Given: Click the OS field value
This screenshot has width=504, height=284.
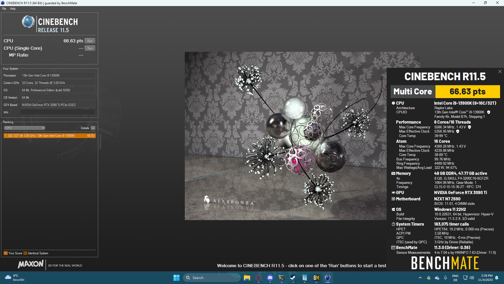Looking at the screenshot, I should 58,90.
